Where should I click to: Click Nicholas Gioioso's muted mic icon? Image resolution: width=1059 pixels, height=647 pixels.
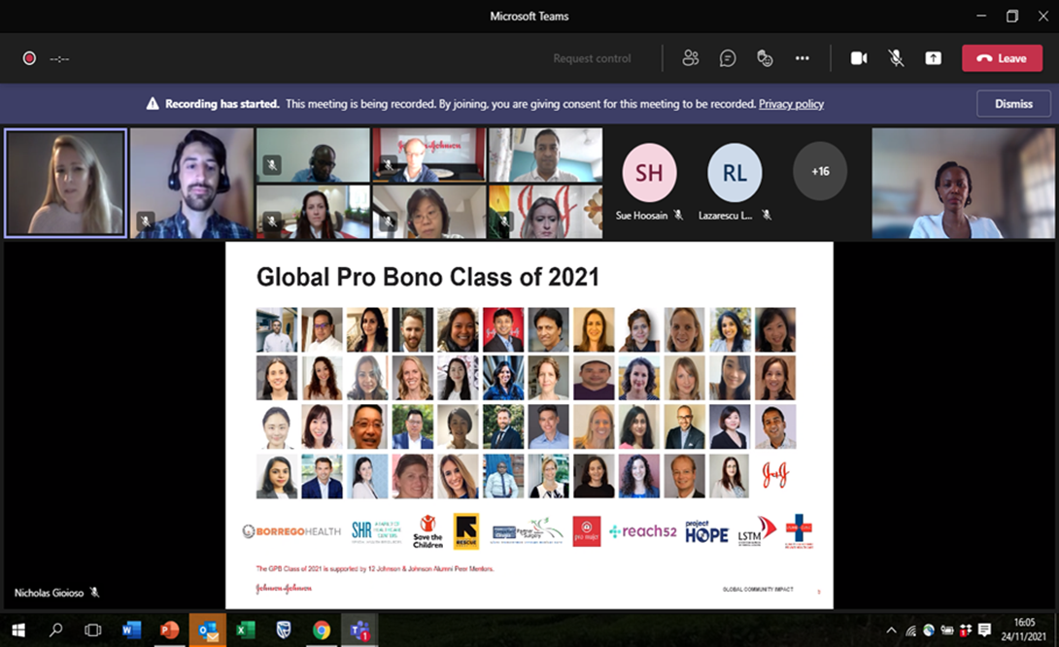[93, 593]
